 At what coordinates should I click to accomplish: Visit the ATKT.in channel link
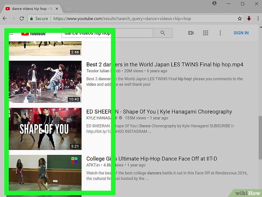(x=93, y=165)
